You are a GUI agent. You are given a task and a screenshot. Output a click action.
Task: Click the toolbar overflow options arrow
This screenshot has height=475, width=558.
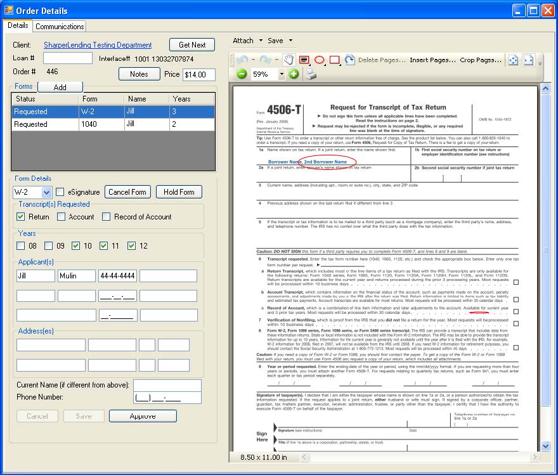click(x=540, y=63)
